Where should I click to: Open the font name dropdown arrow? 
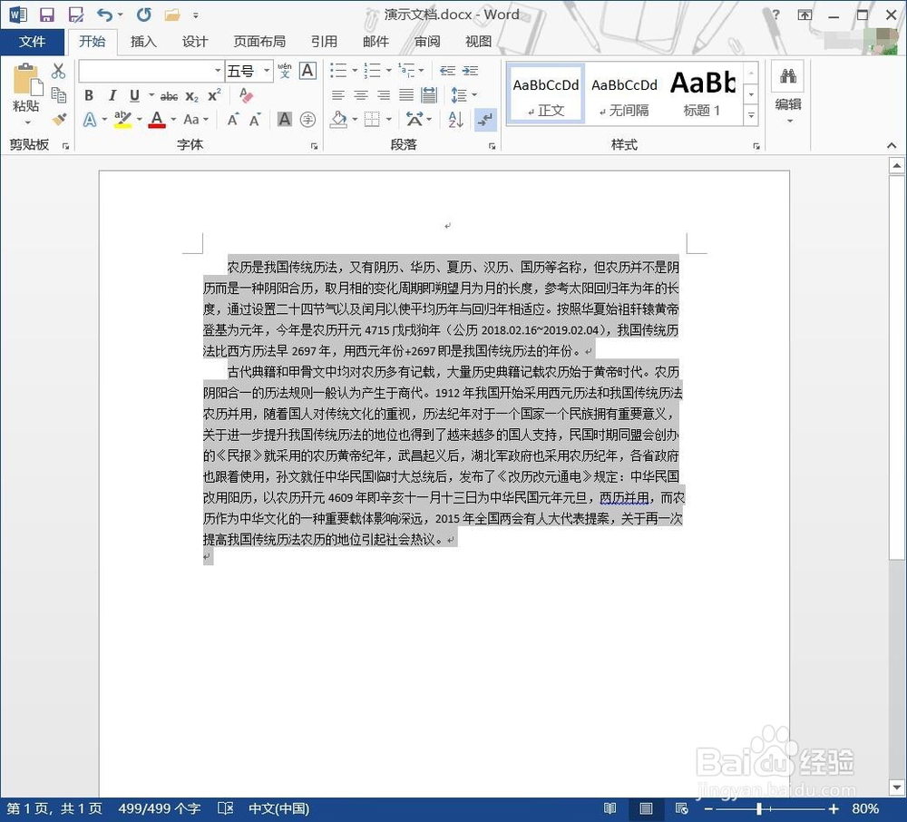(218, 71)
